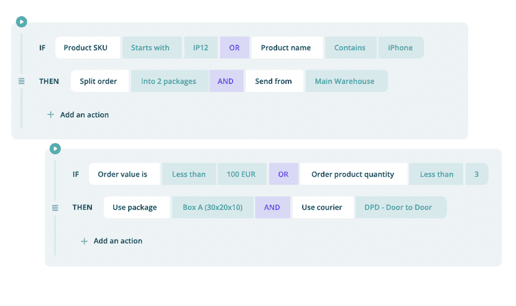Image resolution: width=516 pixels, height=306 pixels.
Task: Grab the drag handle beside Split order
Action: click(22, 81)
